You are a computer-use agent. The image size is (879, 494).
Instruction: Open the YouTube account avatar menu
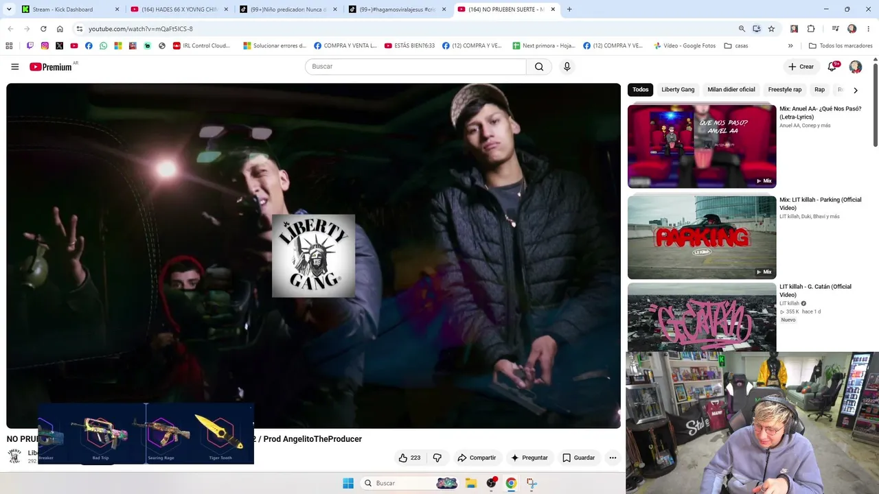(856, 67)
